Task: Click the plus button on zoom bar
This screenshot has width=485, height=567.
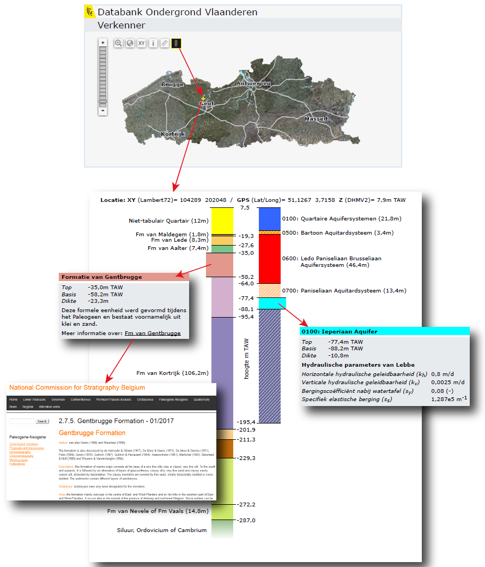Action: point(102,43)
